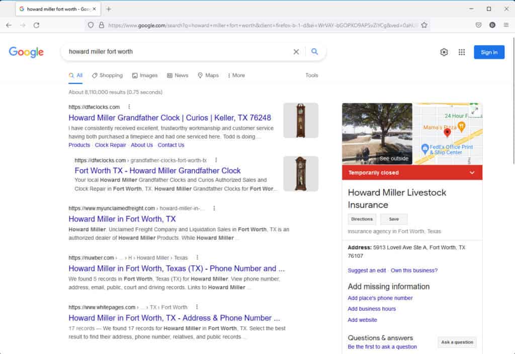Open Howard Miller Grandfather Clock Curios Keller link
The height and width of the screenshot is (354, 515).
point(170,118)
